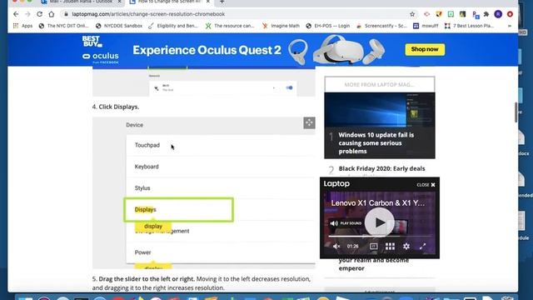
Task: Open Black Friday 2020 Early deals link
Action: tap(381, 168)
